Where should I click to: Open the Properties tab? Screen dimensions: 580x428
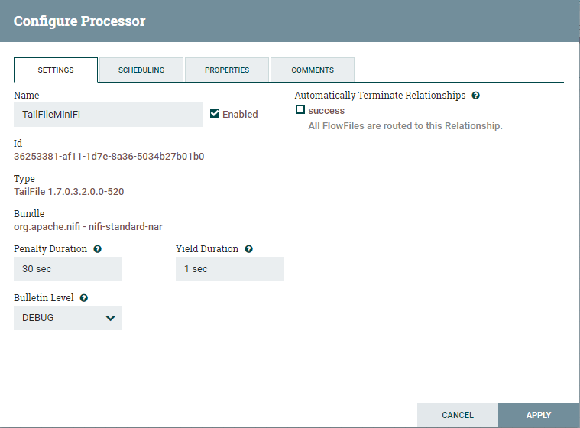point(227,70)
